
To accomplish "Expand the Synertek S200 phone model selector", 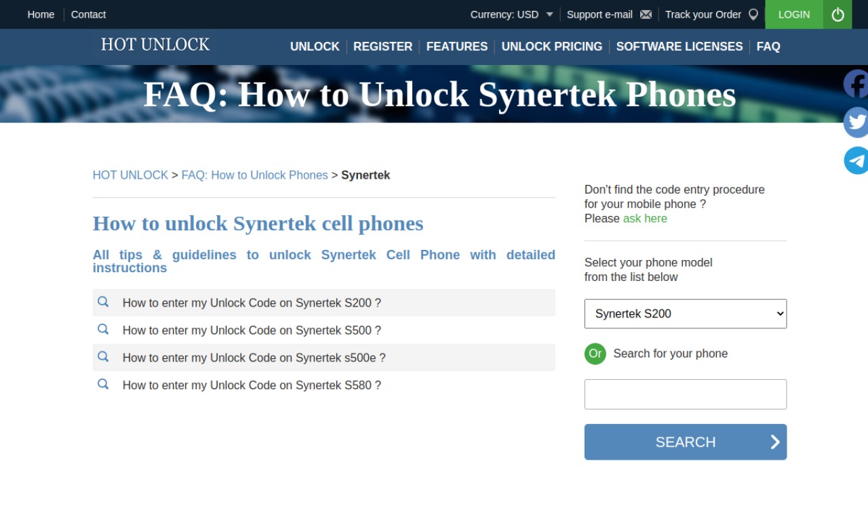I will click(x=686, y=313).
